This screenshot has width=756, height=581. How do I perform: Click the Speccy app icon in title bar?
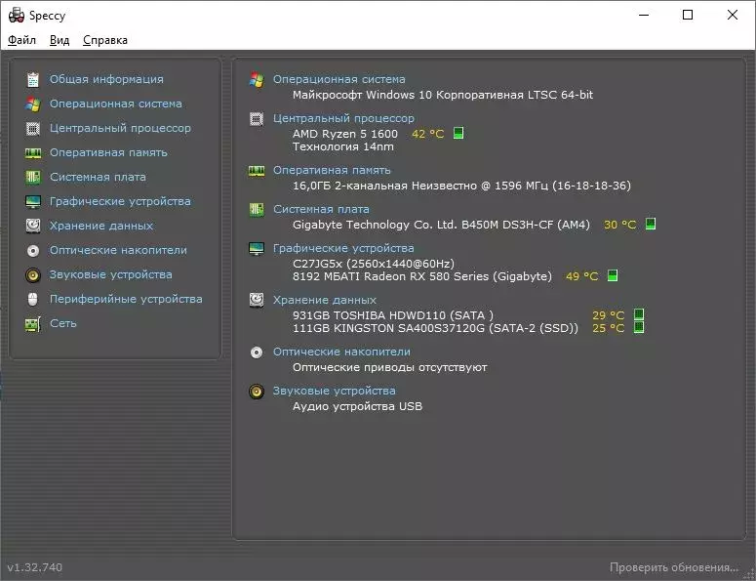click(16, 15)
